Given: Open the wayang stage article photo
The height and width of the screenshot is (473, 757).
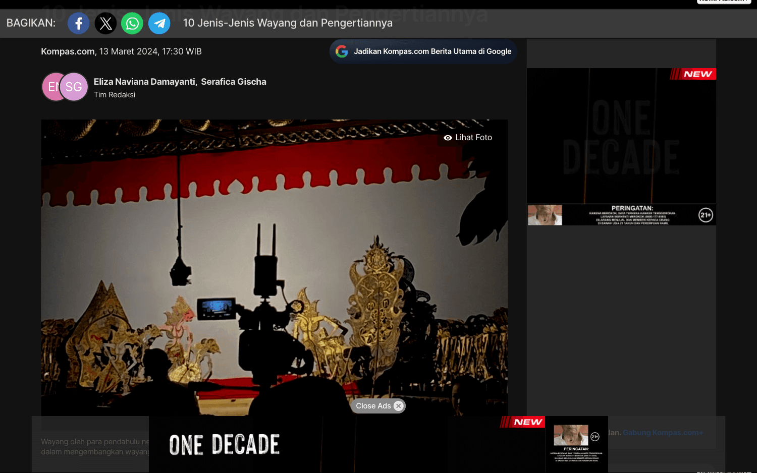Looking at the screenshot, I should (x=274, y=267).
